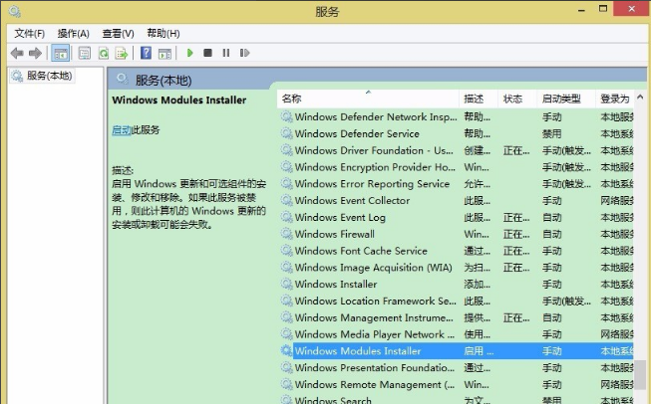
Task: Open the Properties toolbar icon
Action: [x=85, y=53]
